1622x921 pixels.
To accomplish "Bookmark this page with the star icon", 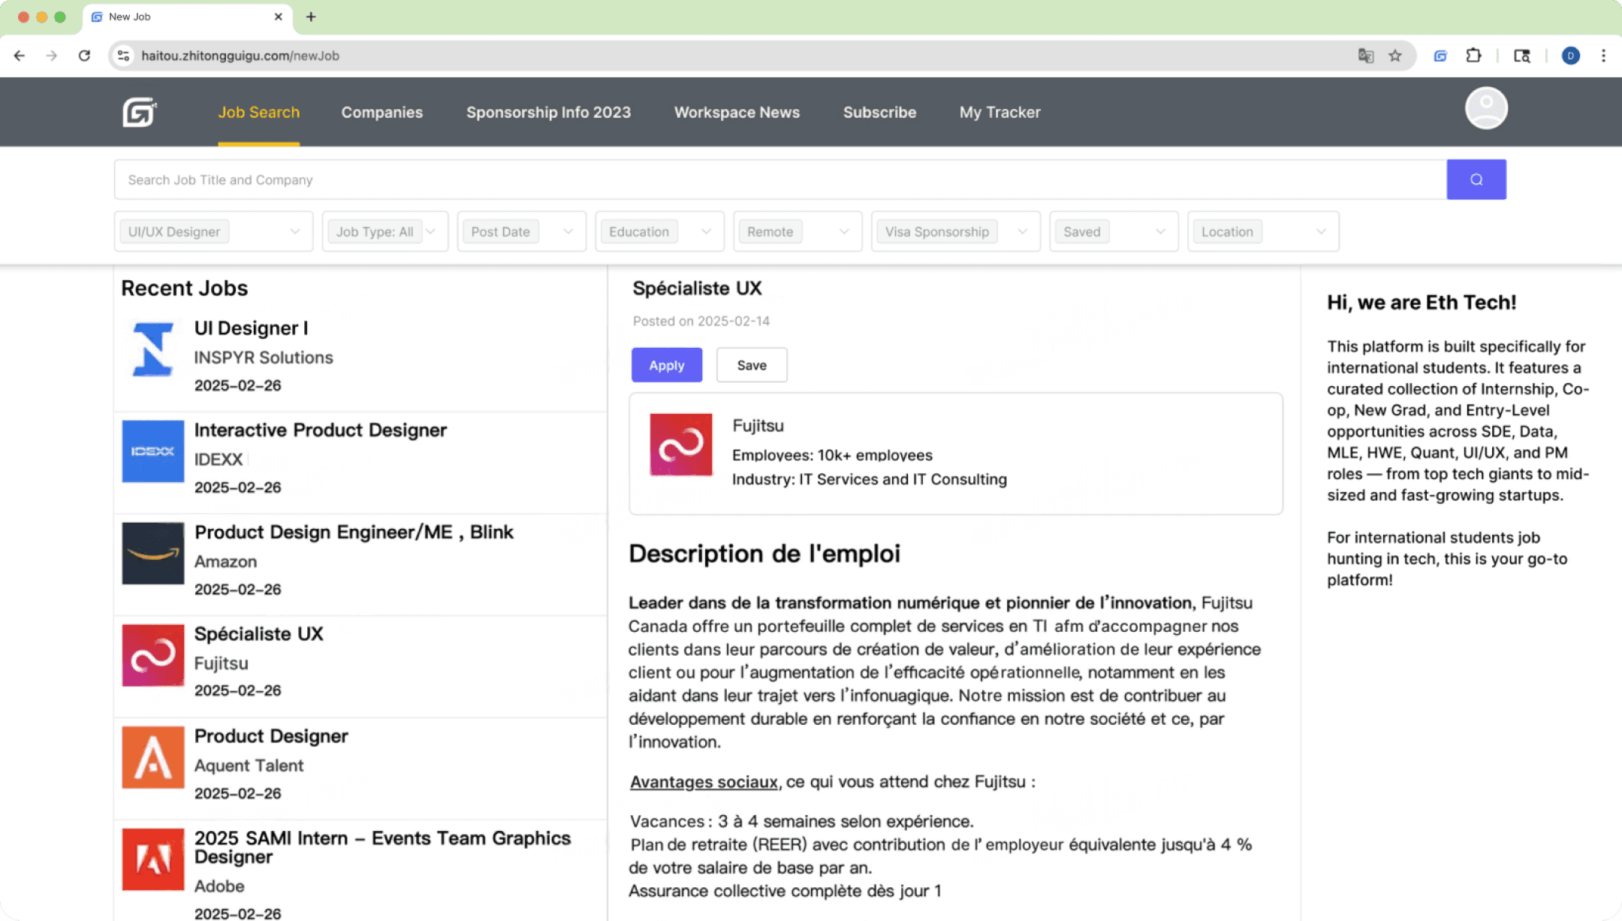I will [x=1395, y=56].
